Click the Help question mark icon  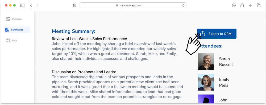click(x=8, y=41)
